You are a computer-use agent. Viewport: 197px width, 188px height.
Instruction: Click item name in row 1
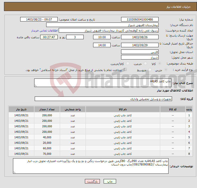123,115
